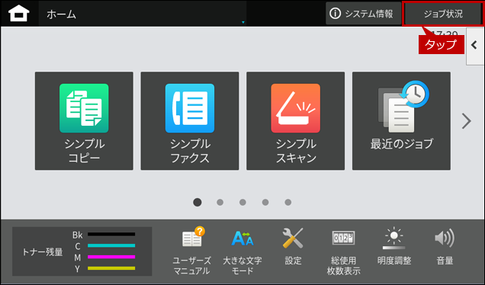The image size is (485, 285).
Task: Open the ユーザーズマニュアル user manual icon
Action: [191, 251]
